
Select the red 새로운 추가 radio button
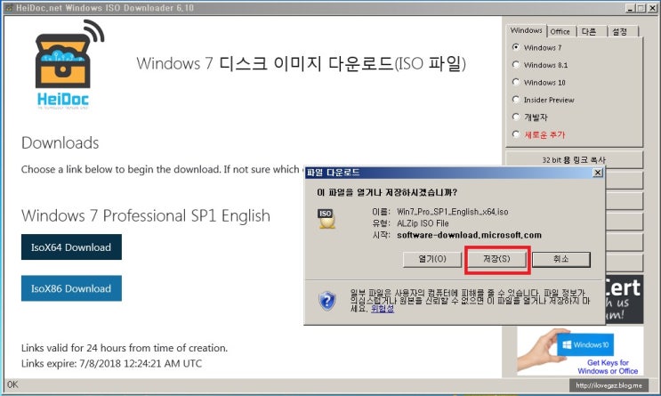pyautogui.click(x=516, y=134)
